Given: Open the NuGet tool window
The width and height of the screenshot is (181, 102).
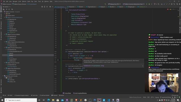Looking at the screenshot, I should tap(62, 95).
